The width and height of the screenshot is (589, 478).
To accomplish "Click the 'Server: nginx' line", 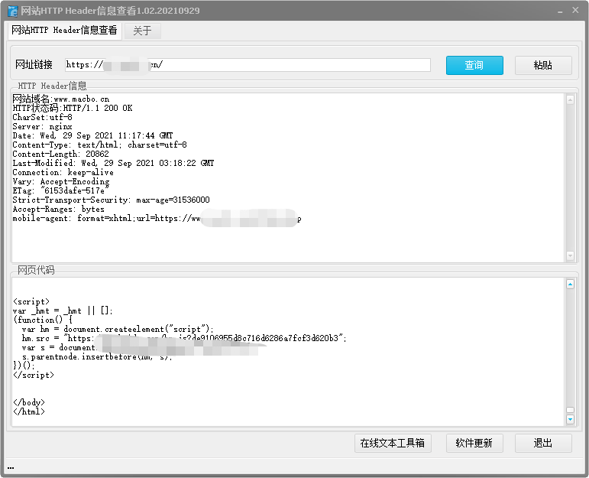I will click(42, 127).
